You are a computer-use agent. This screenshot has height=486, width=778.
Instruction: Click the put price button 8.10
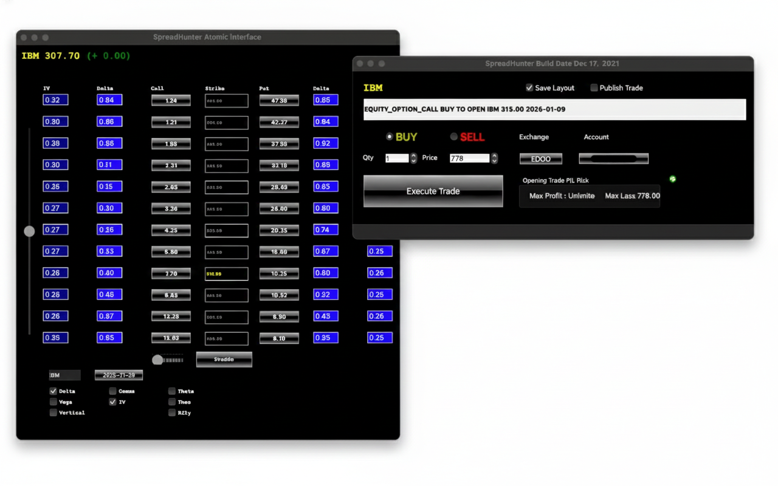(279, 338)
